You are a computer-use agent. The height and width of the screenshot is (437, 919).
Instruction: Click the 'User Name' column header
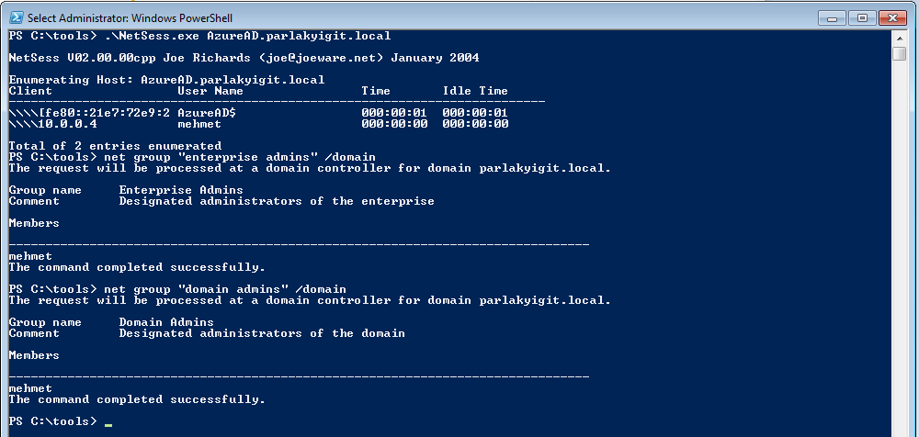(210, 91)
